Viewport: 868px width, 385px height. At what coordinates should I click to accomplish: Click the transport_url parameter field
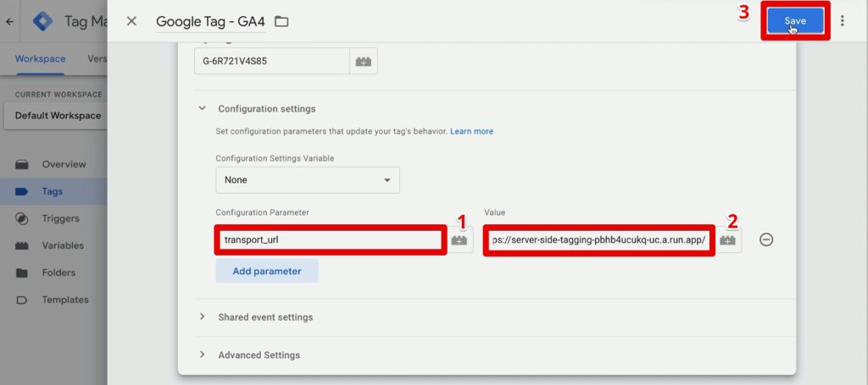pos(331,239)
